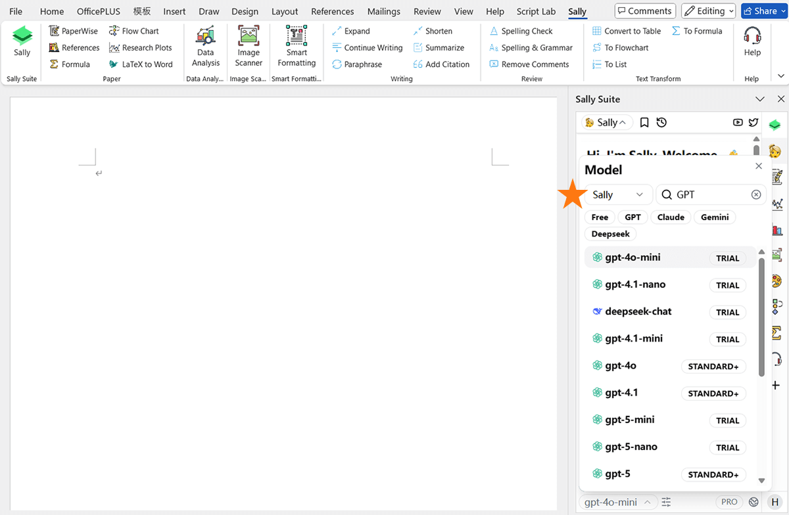This screenshot has height=515, width=789.
Task: Click the References button in the Paper ribbon group
Action: click(x=74, y=47)
